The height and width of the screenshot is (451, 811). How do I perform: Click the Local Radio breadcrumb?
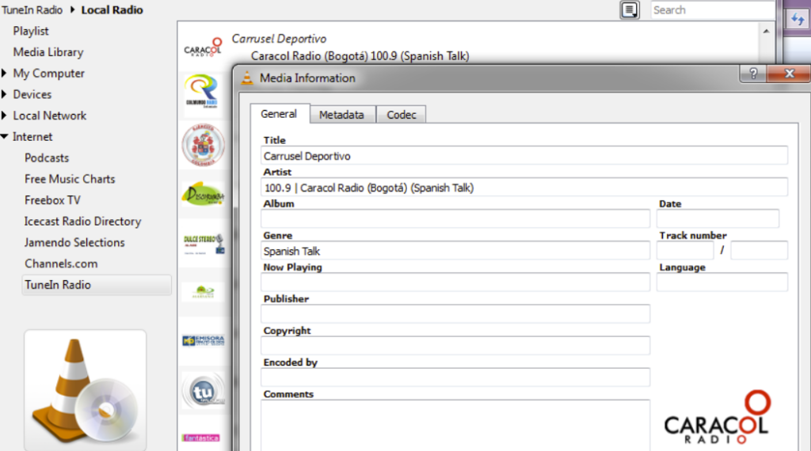[112, 9]
